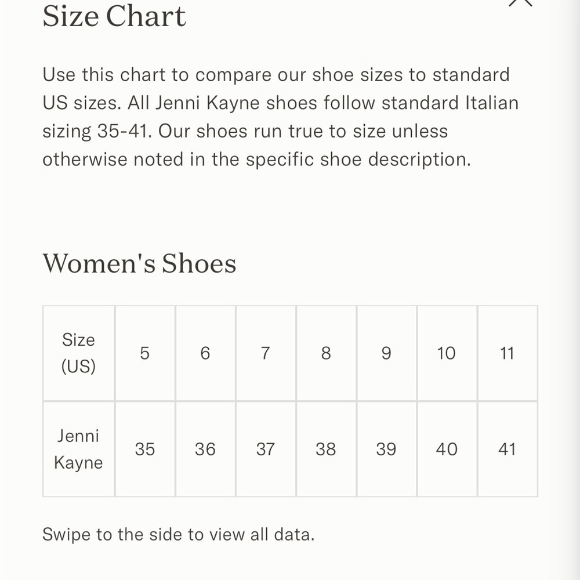Select US size 11 cell
580x580 pixels.
point(507,353)
